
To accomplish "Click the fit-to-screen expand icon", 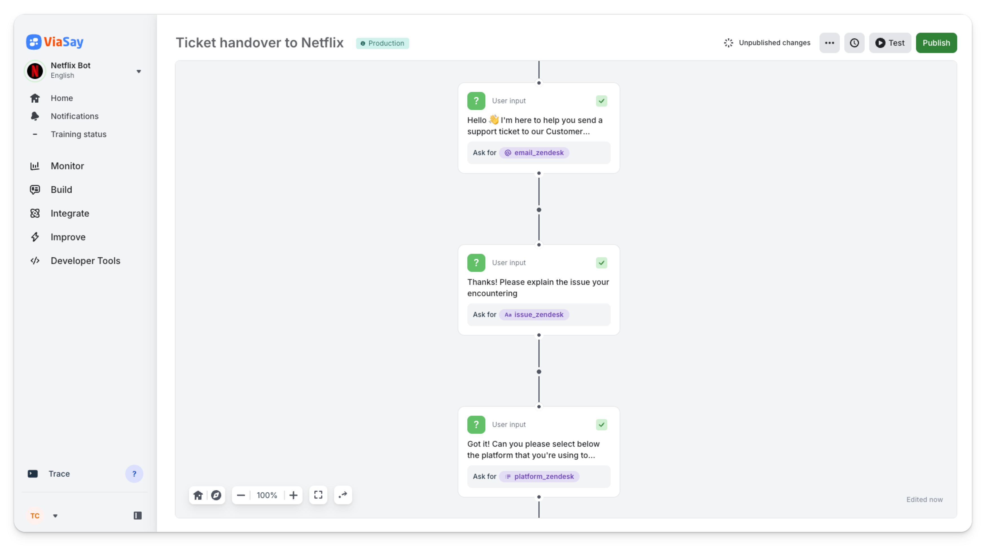I will (x=318, y=495).
